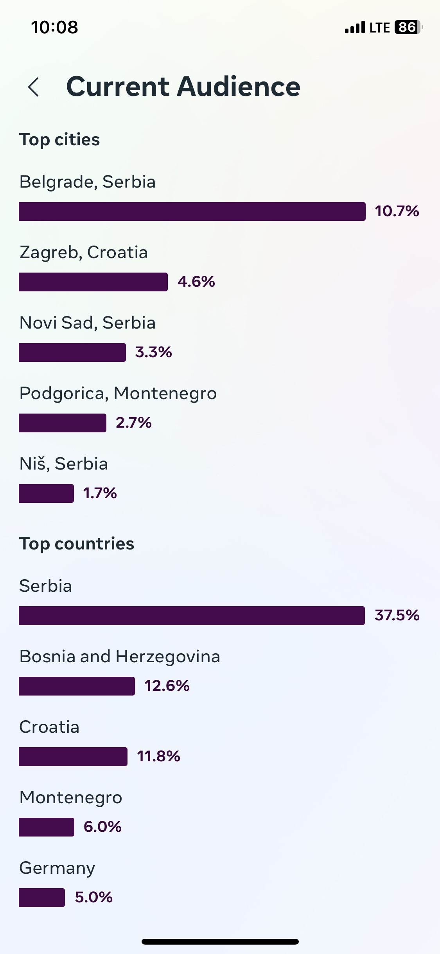440x954 pixels.
Task: Tap the Germany country bar
Action: [42, 898]
